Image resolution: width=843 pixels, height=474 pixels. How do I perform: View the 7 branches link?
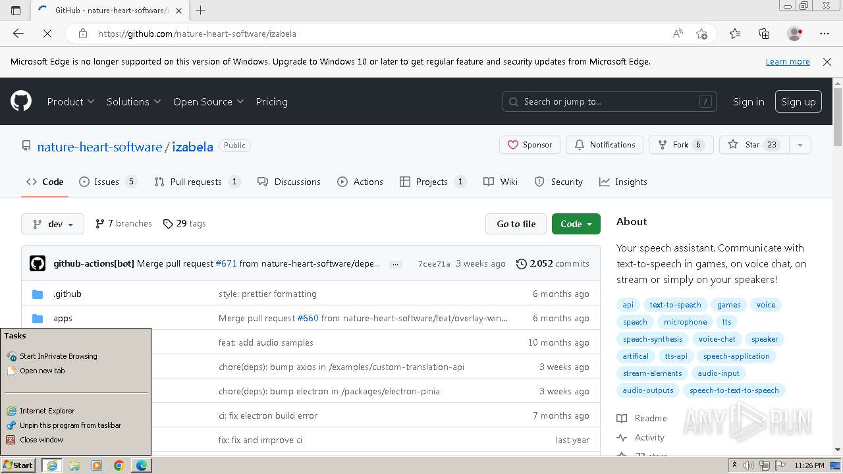click(123, 224)
